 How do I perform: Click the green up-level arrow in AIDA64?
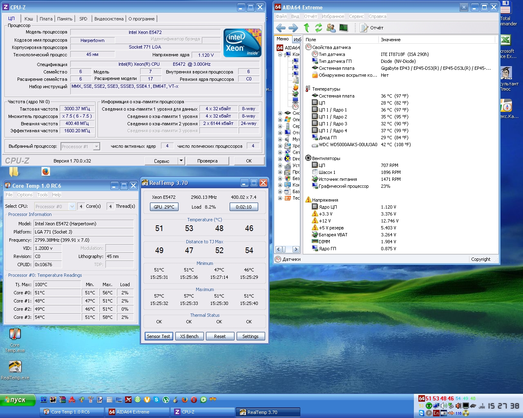click(306, 28)
